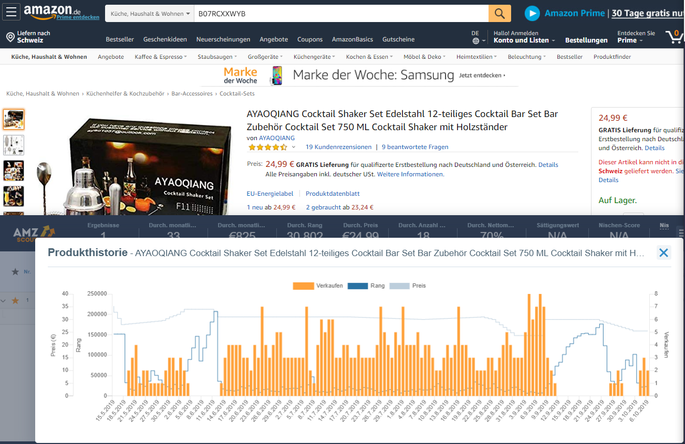Image resolution: width=685 pixels, height=444 pixels.
Task: Click the orange star in row 1
Action: (15, 301)
